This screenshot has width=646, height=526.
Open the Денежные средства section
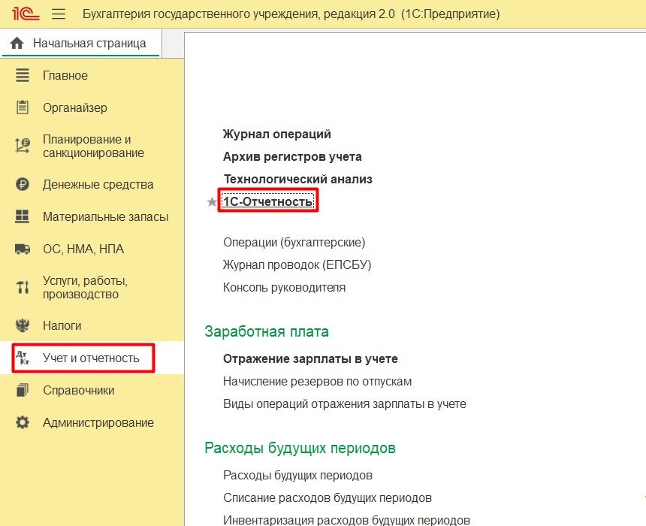coord(98,184)
